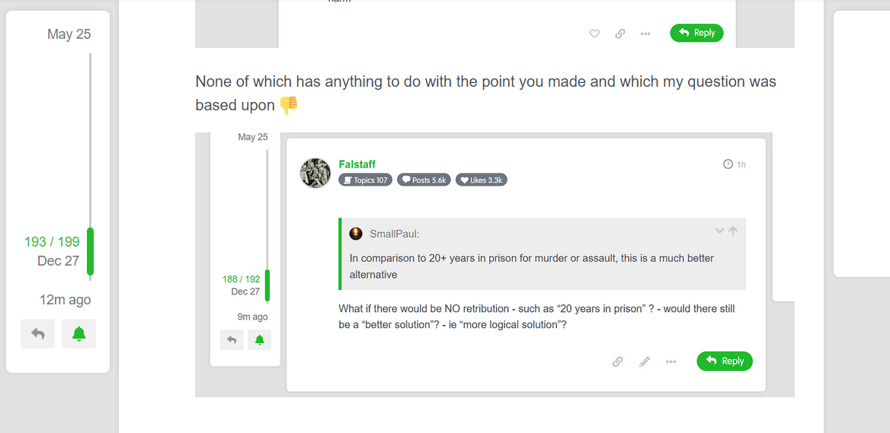Viewport: 890px width, 433px height.
Task: Click the green Reply button on the top post
Action: click(x=696, y=33)
